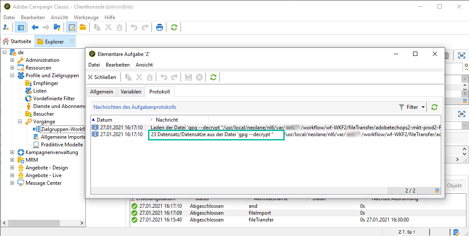The height and width of the screenshot is (236, 469).
Task: Click undo icon in task dialog toolbar
Action: 163,77
